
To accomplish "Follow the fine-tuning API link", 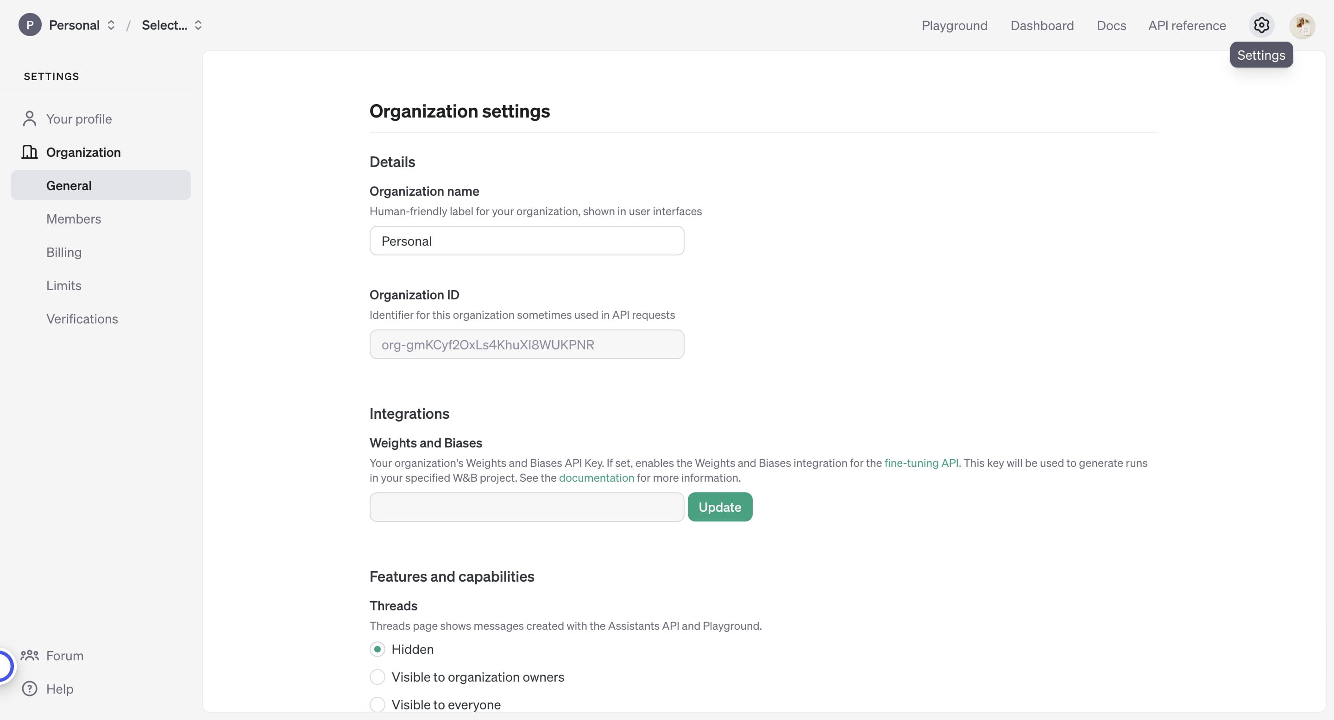I will 921,462.
